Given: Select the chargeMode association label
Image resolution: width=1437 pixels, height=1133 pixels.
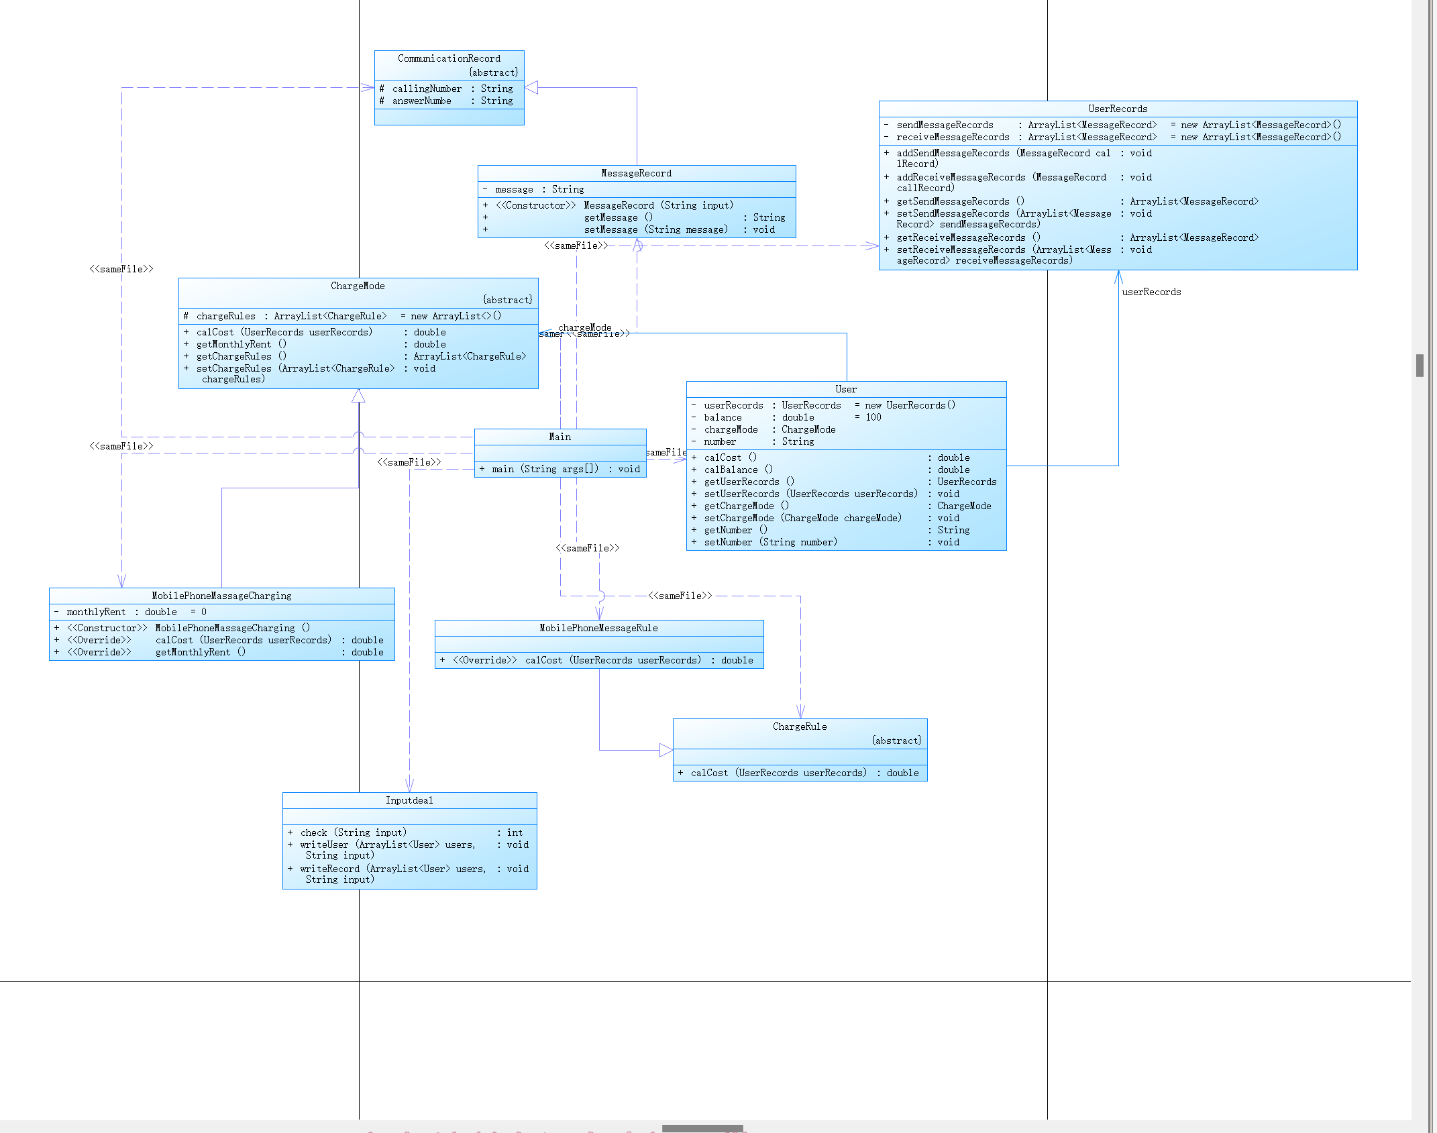Looking at the screenshot, I should click(584, 327).
